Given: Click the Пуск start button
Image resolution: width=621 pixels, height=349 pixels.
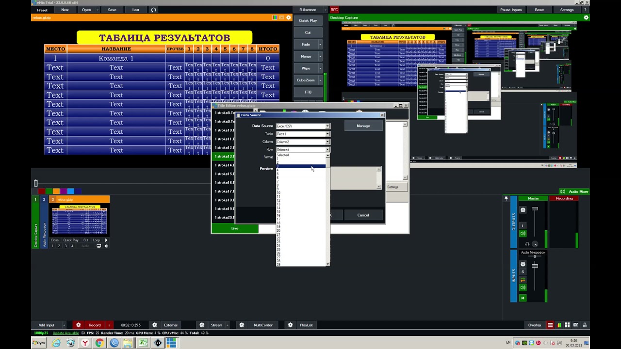Looking at the screenshot, I should 39,343.
